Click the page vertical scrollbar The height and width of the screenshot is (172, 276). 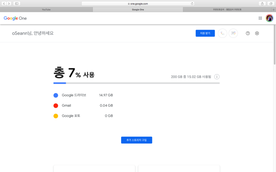(x=275, y=45)
